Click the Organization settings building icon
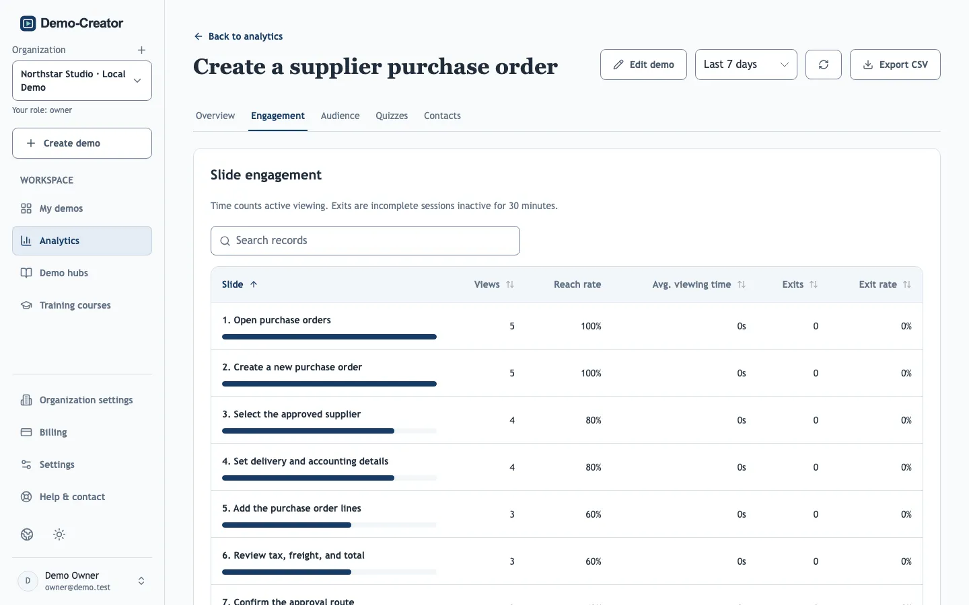Image resolution: width=969 pixels, height=605 pixels. tap(26, 400)
